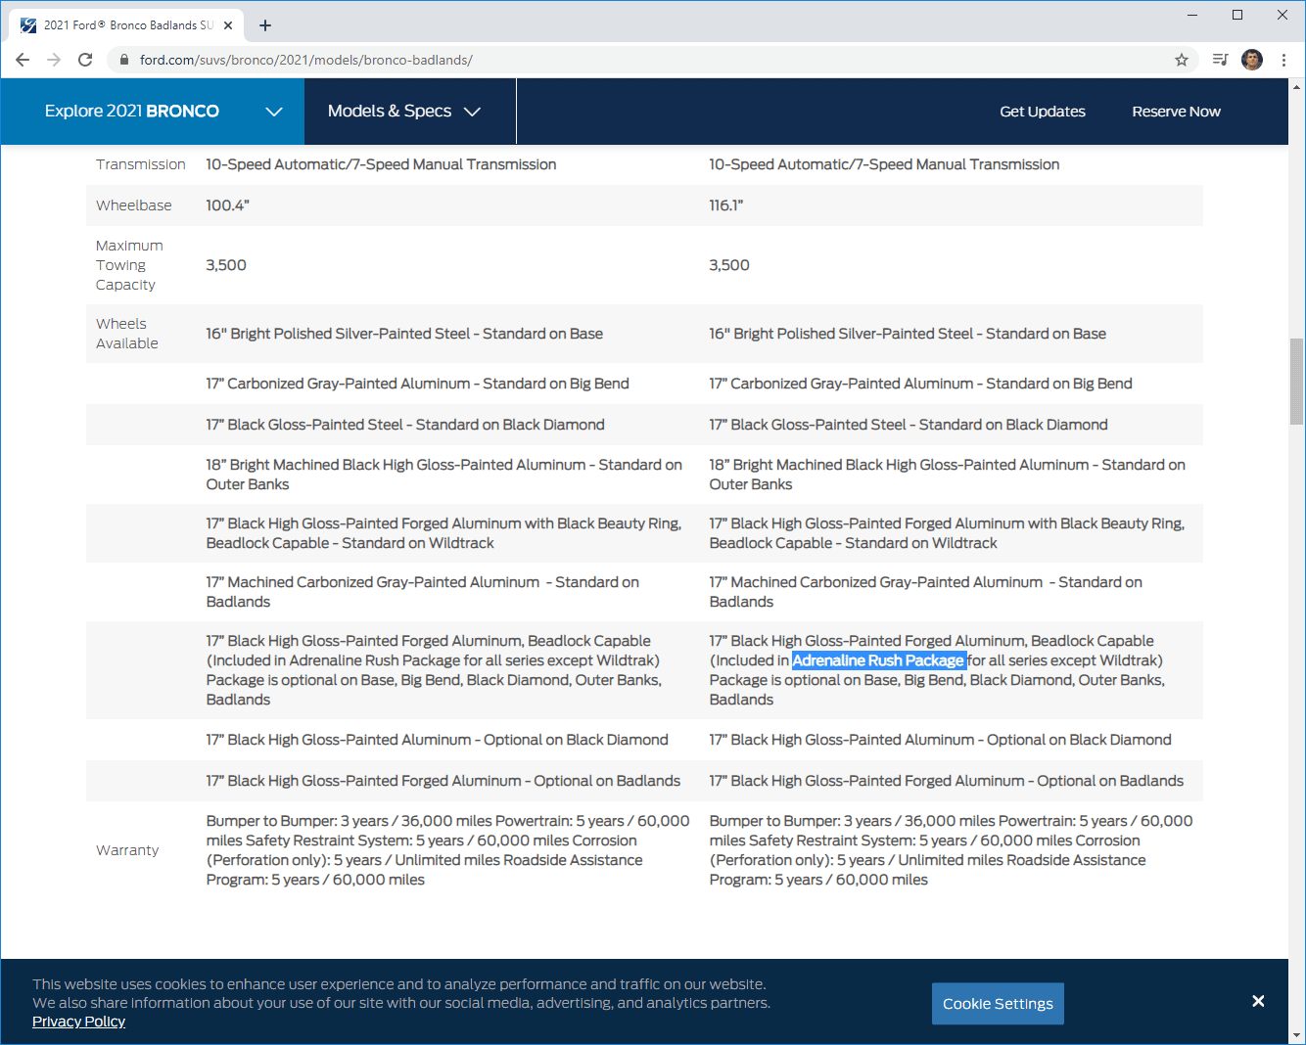The height and width of the screenshot is (1045, 1306).
Task: Reload the Ford Bronco page
Action: click(85, 60)
